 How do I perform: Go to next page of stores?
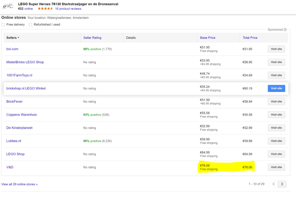click(282, 184)
